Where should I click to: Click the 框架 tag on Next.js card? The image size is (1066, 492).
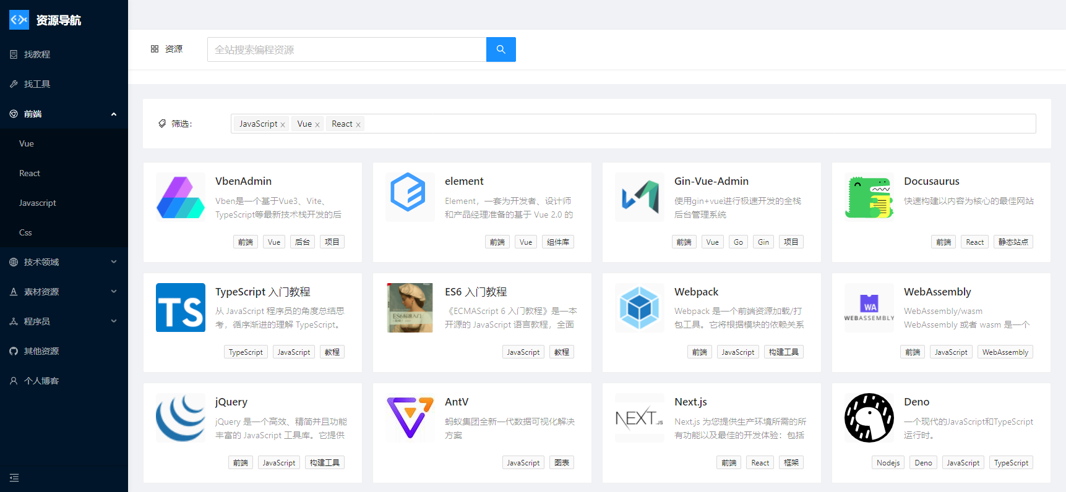(x=791, y=462)
